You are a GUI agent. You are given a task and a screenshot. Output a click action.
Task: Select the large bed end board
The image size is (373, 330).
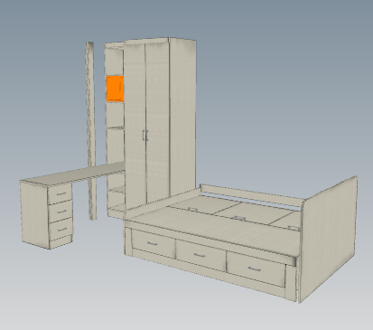[x=329, y=238]
